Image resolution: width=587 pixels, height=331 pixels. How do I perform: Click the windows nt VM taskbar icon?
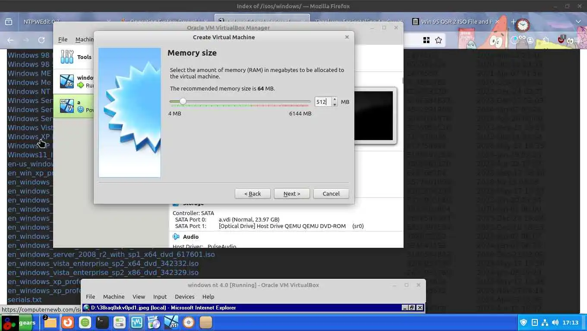tap(171, 322)
